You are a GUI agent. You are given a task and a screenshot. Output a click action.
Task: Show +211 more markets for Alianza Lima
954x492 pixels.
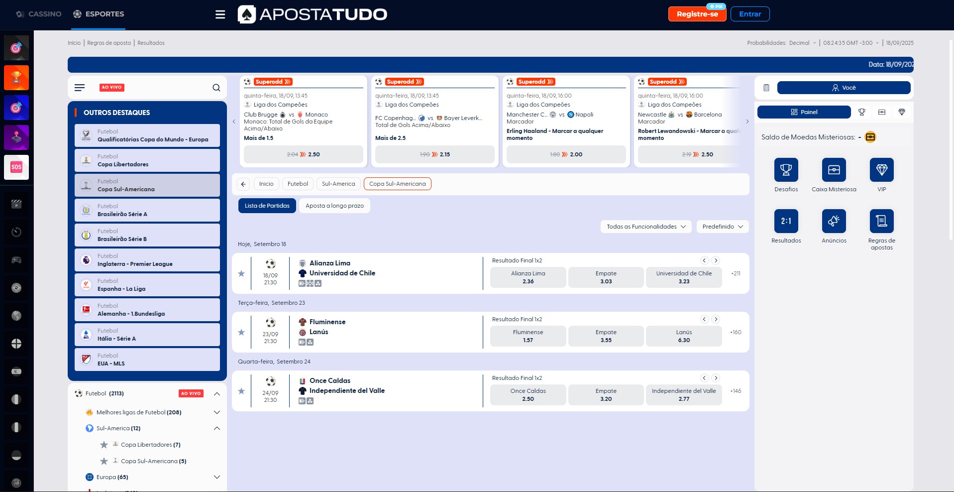pyautogui.click(x=736, y=273)
